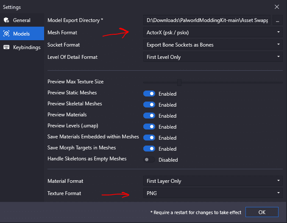Click the Keybindings keyboard icon
Viewport: 287px width, 223px height.
(x=6, y=47)
